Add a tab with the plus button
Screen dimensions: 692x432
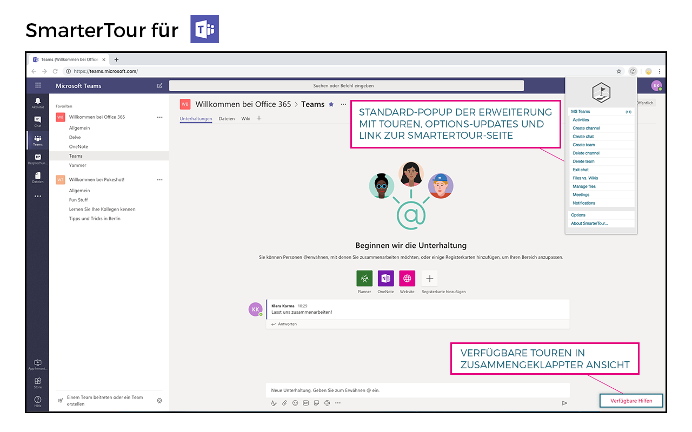point(259,118)
